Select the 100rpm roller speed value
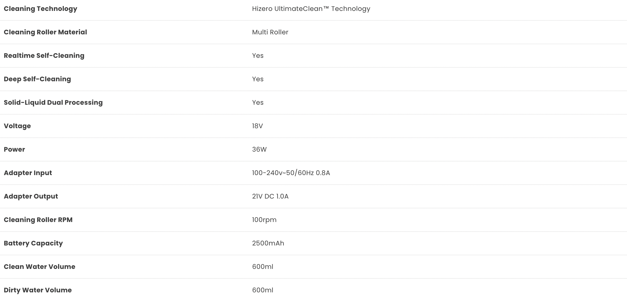The image size is (627, 300). (264, 220)
